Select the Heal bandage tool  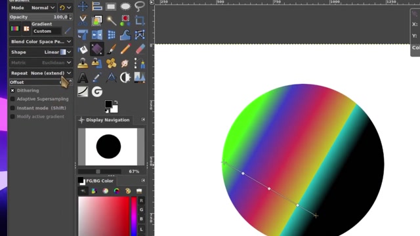pyautogui.click(x=111, y=64)
